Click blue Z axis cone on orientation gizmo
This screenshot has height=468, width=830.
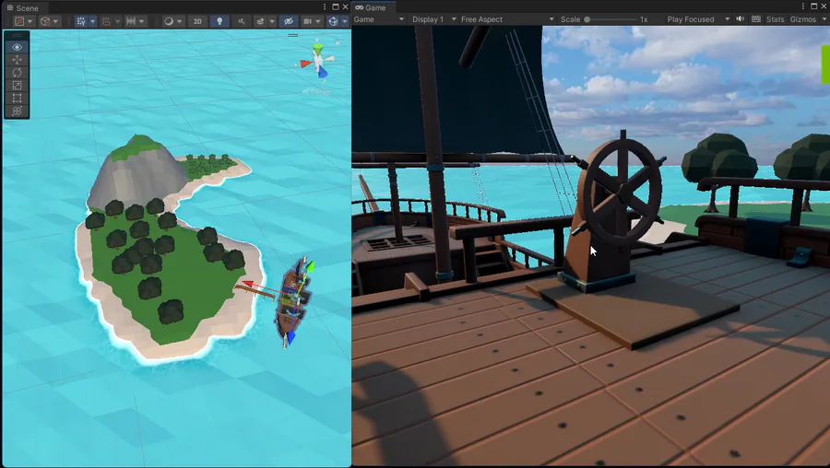coord(323,73)
